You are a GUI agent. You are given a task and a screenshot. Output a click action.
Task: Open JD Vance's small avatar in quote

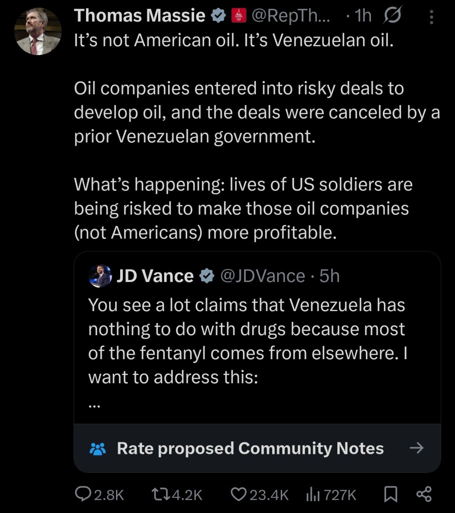(x=100, y=276)
